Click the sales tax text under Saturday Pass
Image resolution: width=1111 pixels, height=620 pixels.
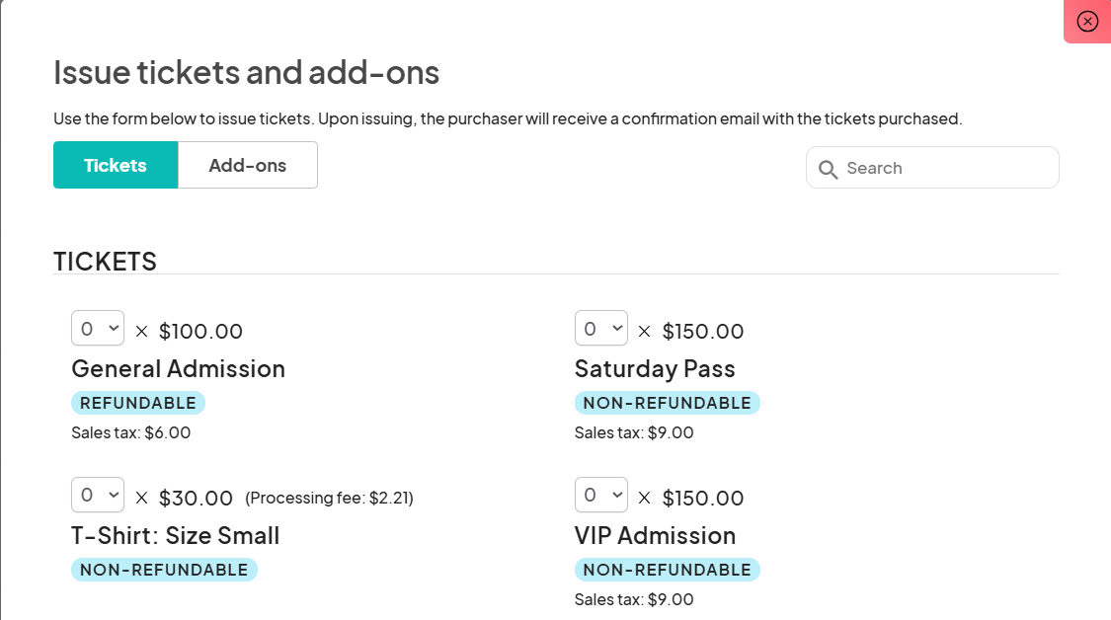[x=634, y=432]
